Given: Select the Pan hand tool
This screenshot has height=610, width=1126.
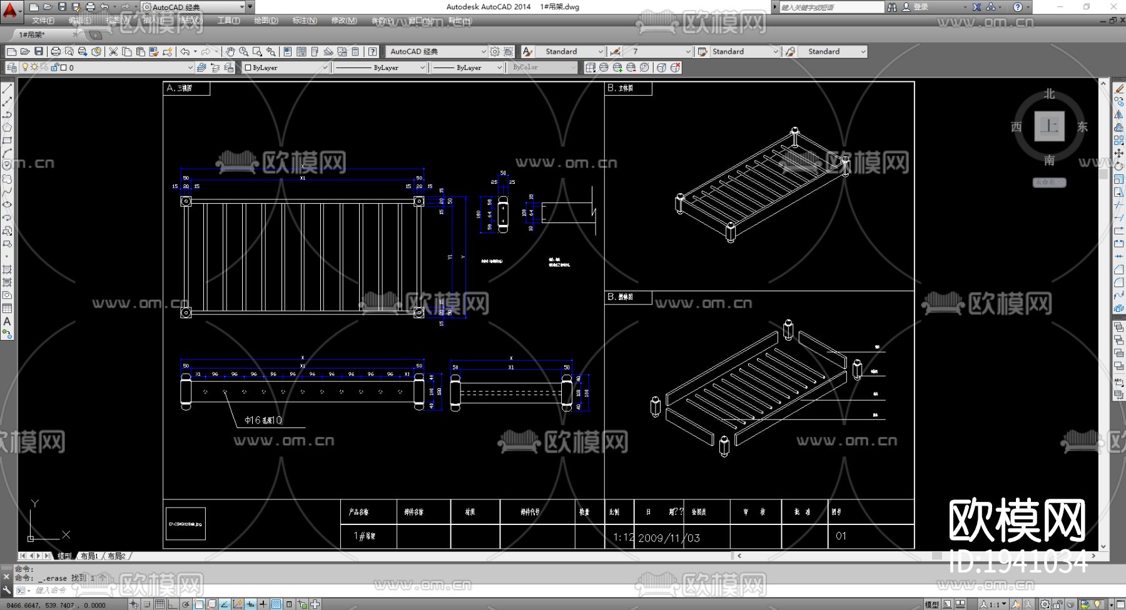Looking at the screenshot, I should 230,51.
